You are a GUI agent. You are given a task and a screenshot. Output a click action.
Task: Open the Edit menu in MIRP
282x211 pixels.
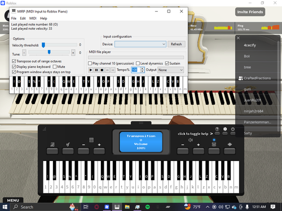click(x=23, y=19)
